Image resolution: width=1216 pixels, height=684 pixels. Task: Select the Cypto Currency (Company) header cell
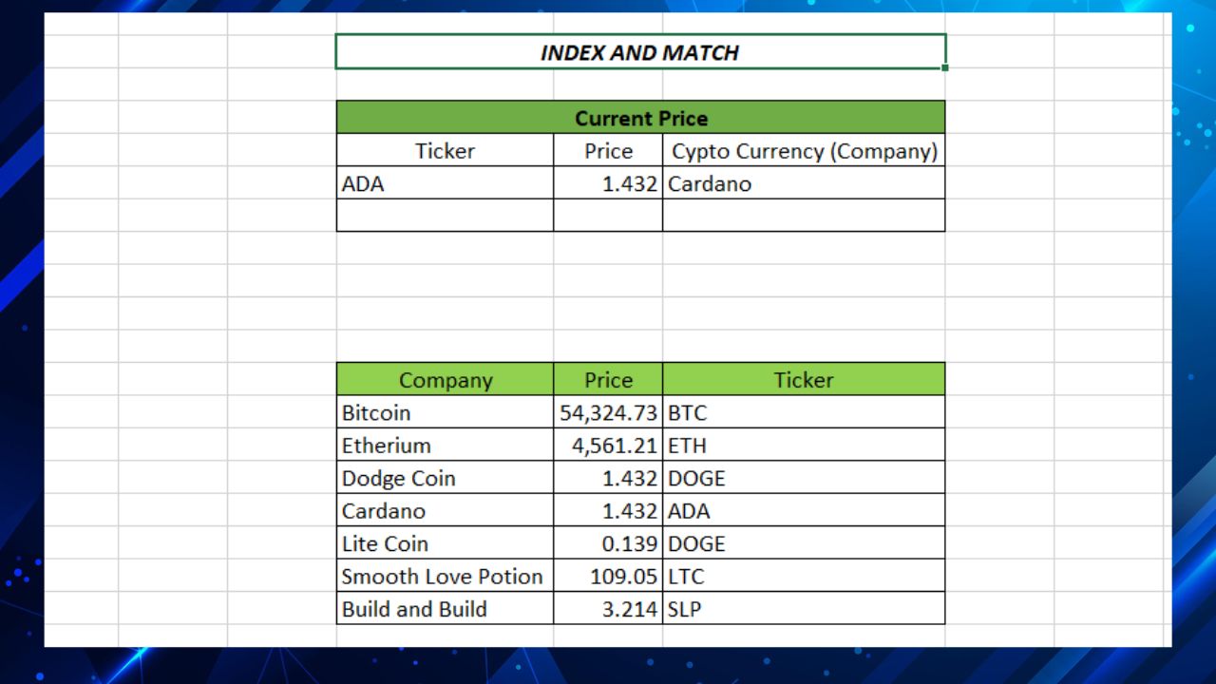tap(804, 151)
